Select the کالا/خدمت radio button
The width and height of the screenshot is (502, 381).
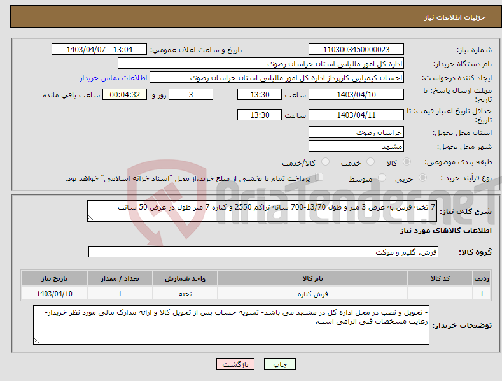(x=325, y=162)
